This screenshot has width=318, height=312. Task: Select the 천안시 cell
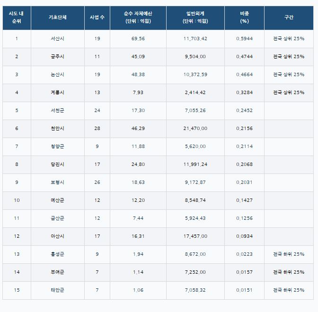point(58,129)
